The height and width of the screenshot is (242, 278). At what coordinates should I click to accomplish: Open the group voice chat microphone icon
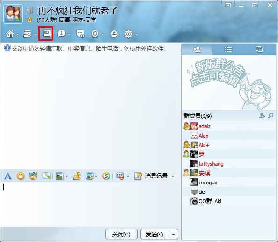pyautogui.click(x=61, y=34)
